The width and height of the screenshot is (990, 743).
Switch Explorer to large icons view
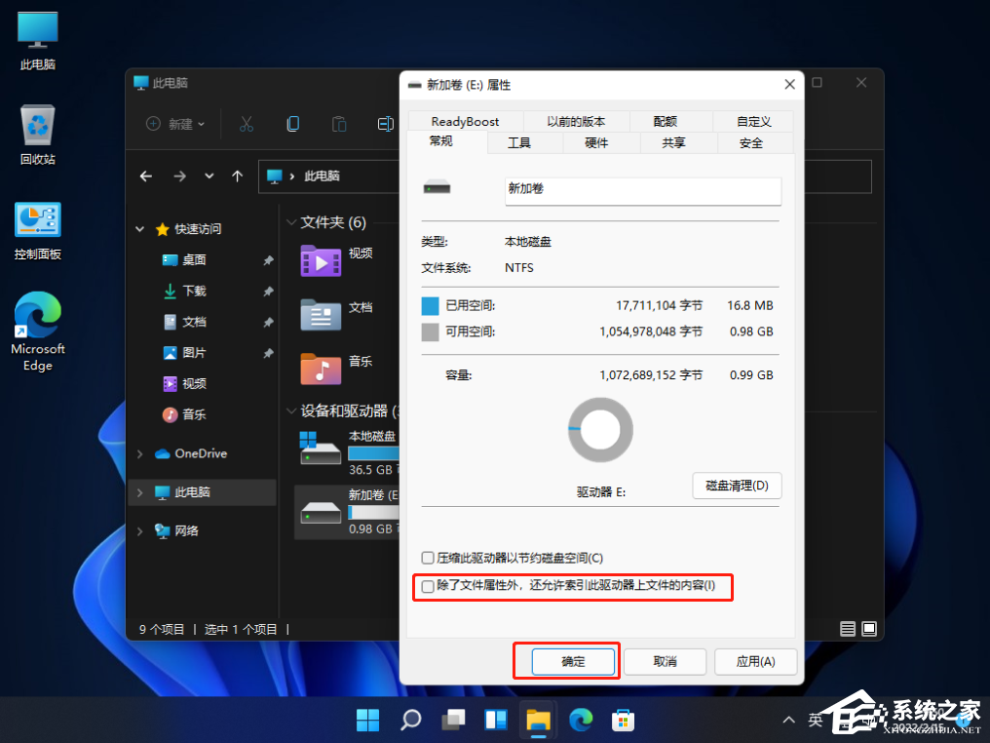(x=869, y=629)
